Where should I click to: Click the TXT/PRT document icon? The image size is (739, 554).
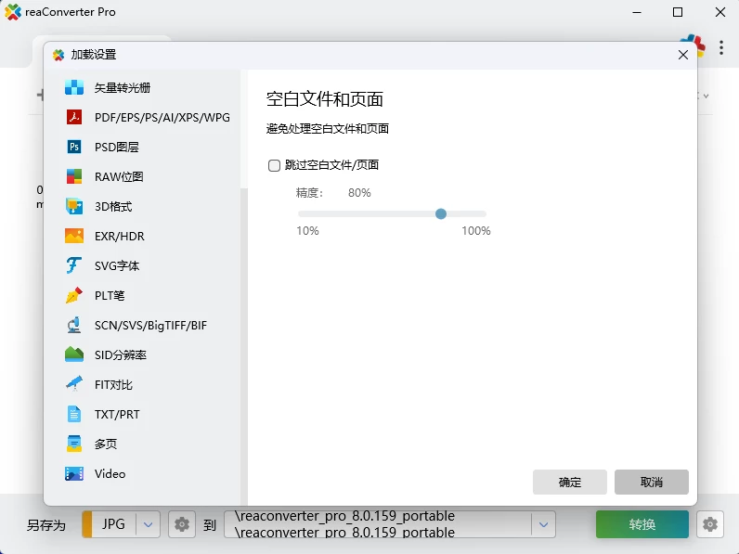[74, 414]
